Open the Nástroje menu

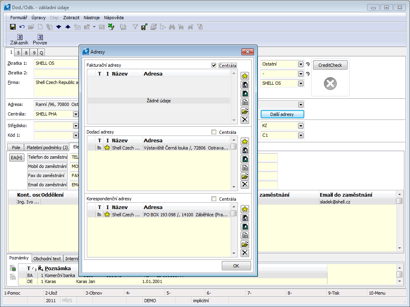pos(92,18)
